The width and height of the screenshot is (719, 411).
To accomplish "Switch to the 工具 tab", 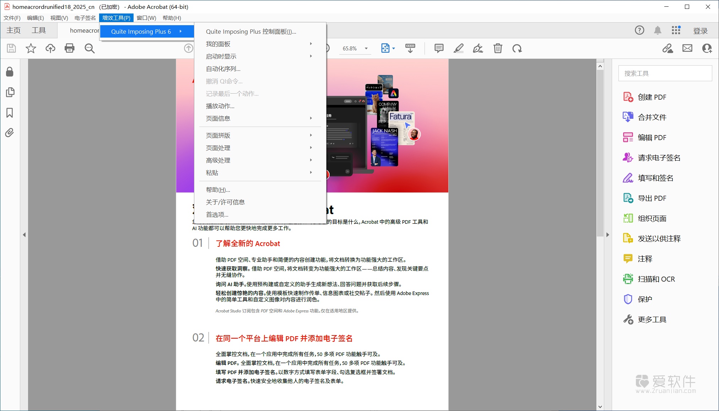I will tap(39, 30).
